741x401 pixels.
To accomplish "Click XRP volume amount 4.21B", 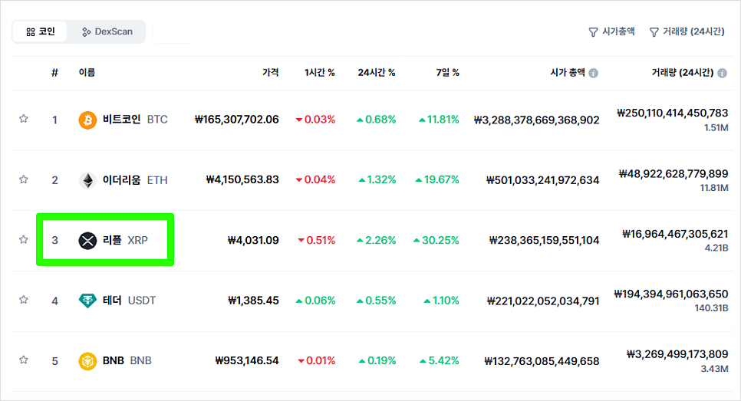I will tap(716, 248).
